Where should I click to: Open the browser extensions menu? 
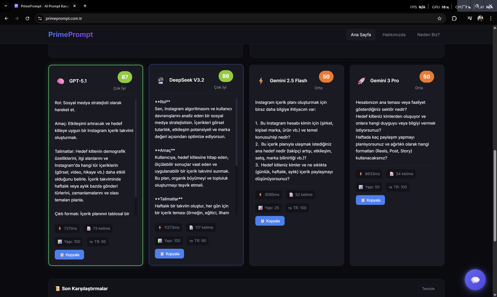point(454,18)
